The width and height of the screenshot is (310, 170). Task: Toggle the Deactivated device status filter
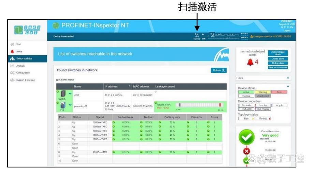click(x=263, y=96)
